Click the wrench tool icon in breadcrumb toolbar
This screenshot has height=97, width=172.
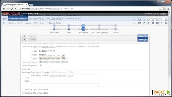pos(162,23)
